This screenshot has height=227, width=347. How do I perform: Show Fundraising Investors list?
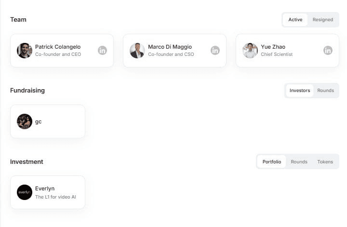(300, 91)
